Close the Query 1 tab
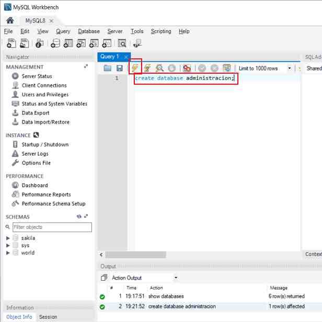 point(126,57)
